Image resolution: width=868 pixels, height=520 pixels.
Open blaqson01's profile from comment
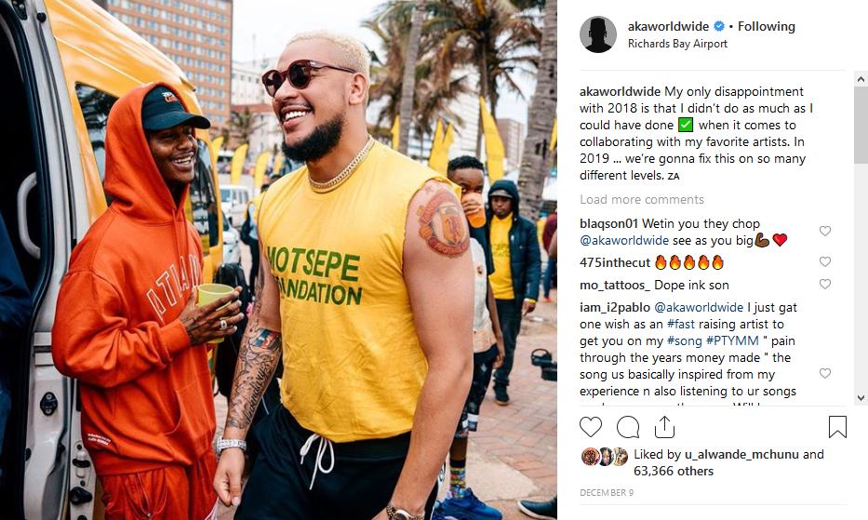609,224
